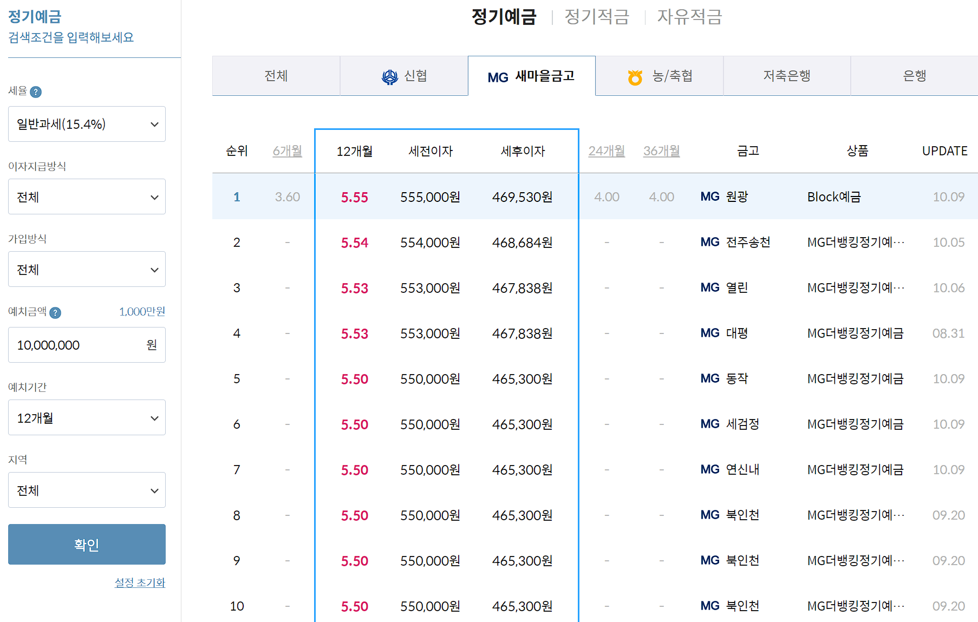
Task: Click the 469,530원 after-tax interest
Action: [x=523, y=197]
